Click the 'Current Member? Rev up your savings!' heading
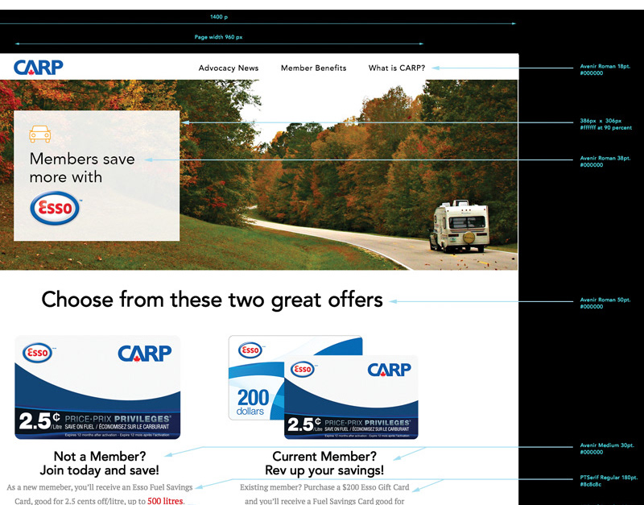The height and width of the screenshot is (505, 644). [x=324, y=463]
